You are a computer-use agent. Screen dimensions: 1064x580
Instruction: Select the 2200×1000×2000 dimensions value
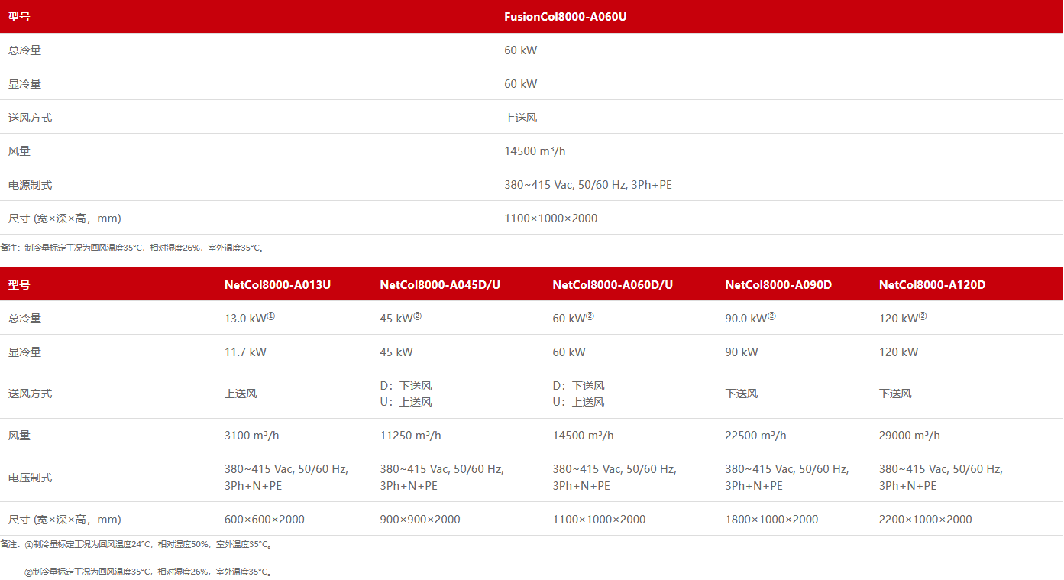coord(926,520)
